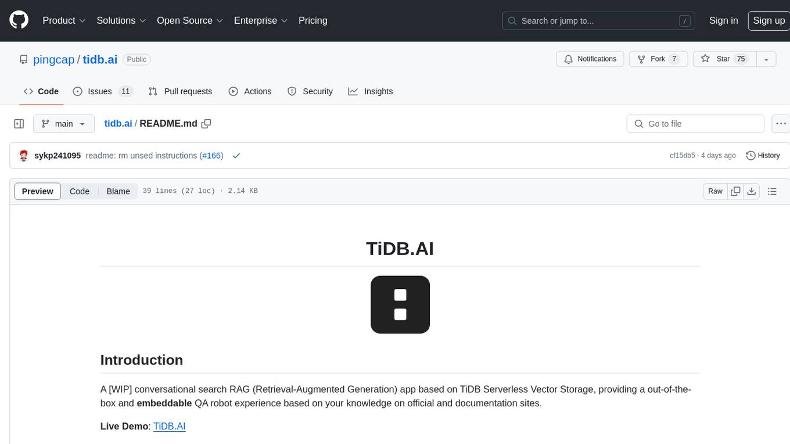Click the TiDB.AI logo image
This screenshot has height=444, width=790.
(400, 305)
